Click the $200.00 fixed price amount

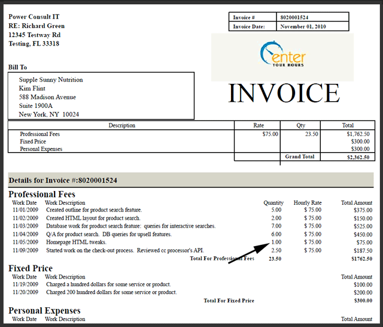pos(363,293)
